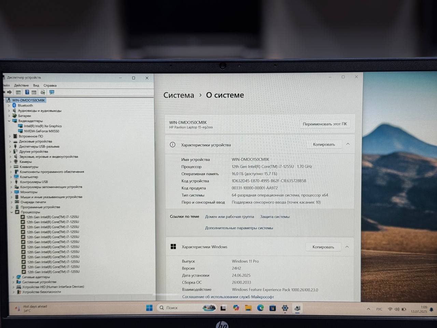Expand the Батареи node
Image resolution: width=437 pixels, height=328 pixels.
point(9,116)
